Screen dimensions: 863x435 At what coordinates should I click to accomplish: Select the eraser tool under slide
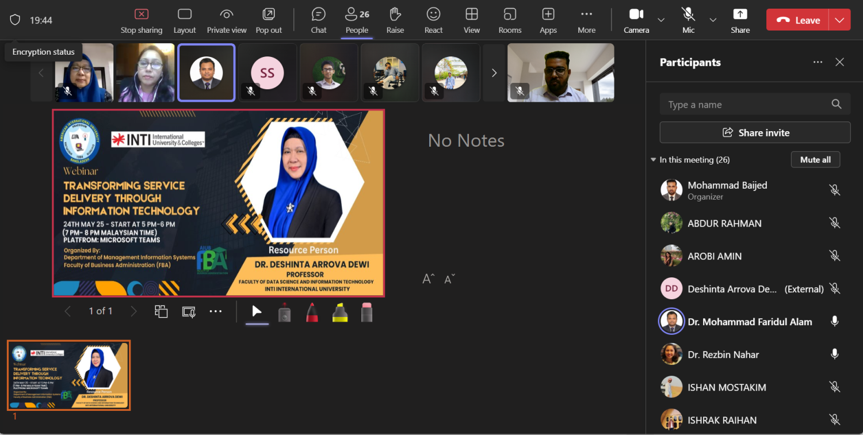(x=367, y=312)
